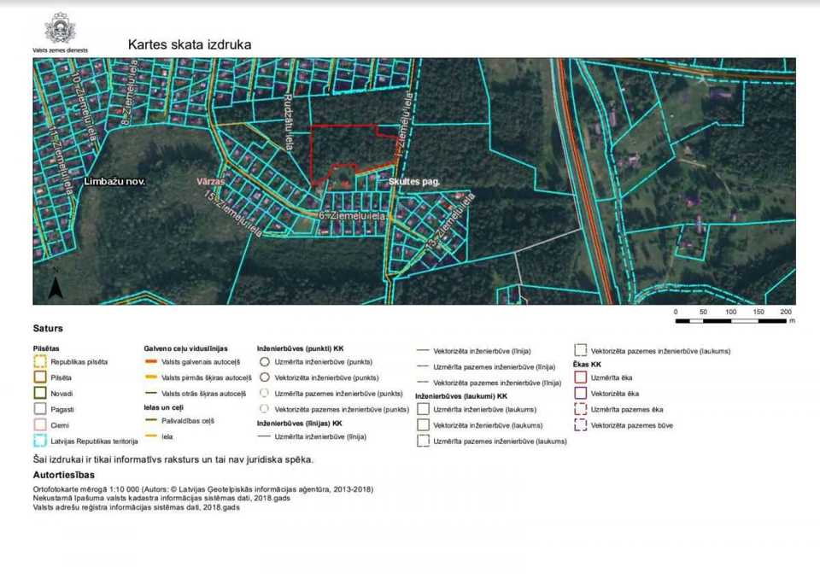820x579 pixels.
Task: Click the map scale bar
Action: (x=731, y=321)
